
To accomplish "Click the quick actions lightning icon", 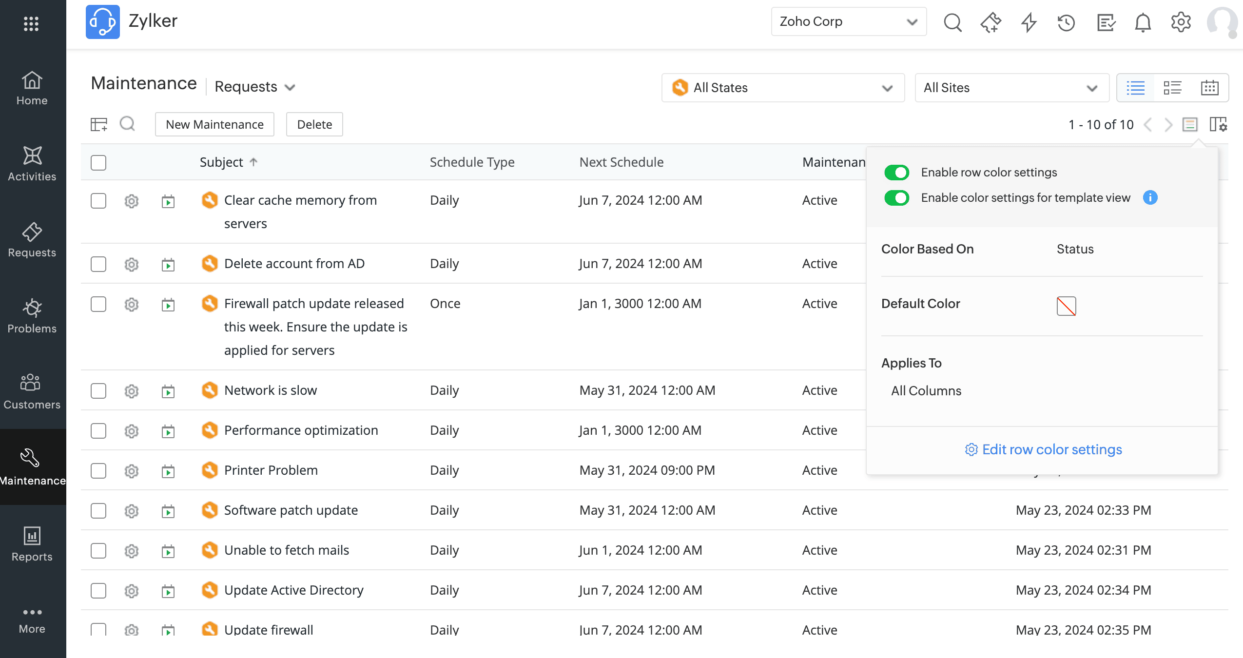I will point(1029,22).
